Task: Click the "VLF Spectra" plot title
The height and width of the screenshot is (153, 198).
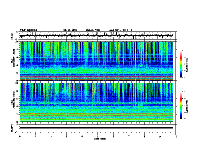Action: tap(28, 30)
